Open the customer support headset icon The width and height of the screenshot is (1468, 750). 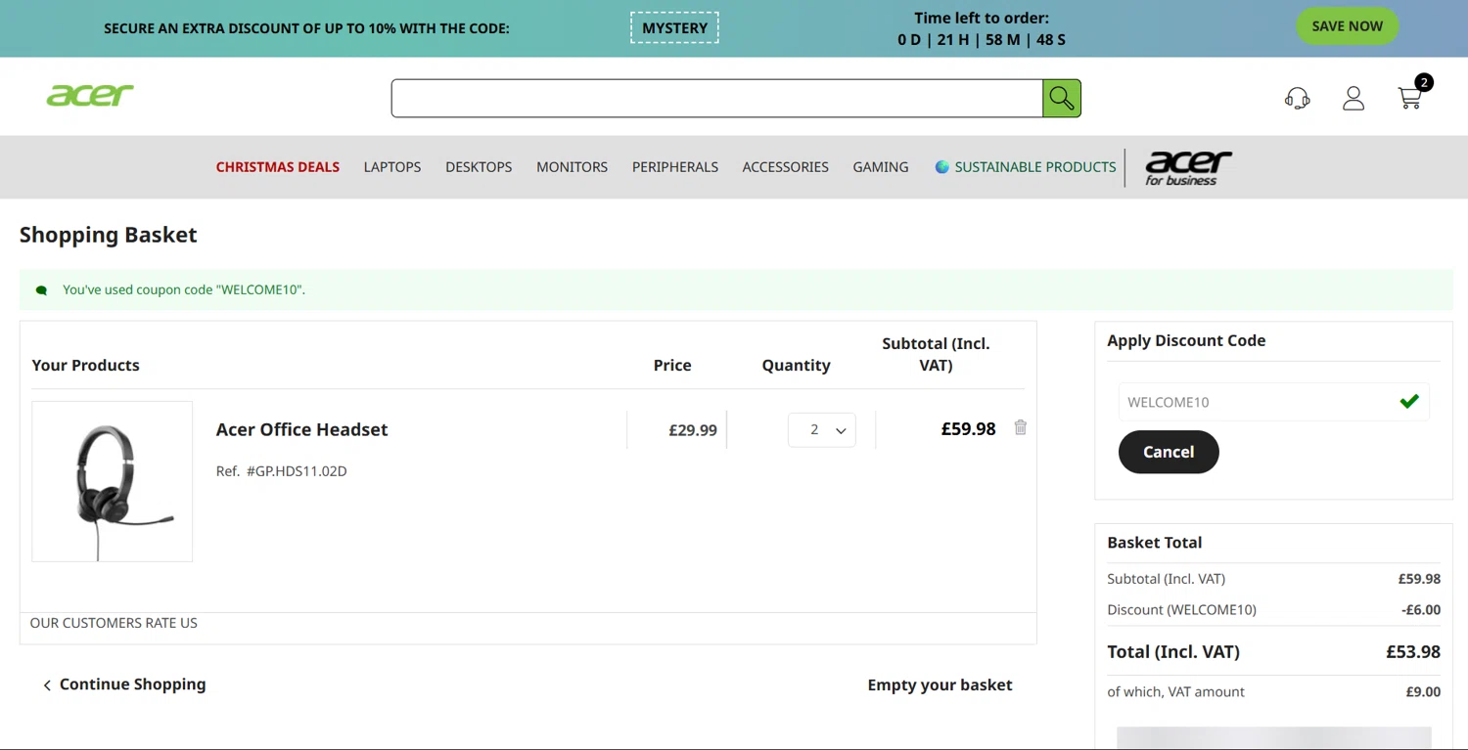click(x=1298, y=98)
